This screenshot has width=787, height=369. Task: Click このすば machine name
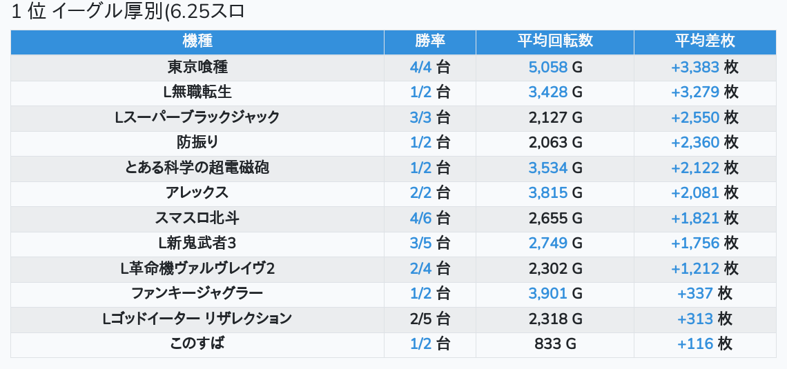click(197, 344)
